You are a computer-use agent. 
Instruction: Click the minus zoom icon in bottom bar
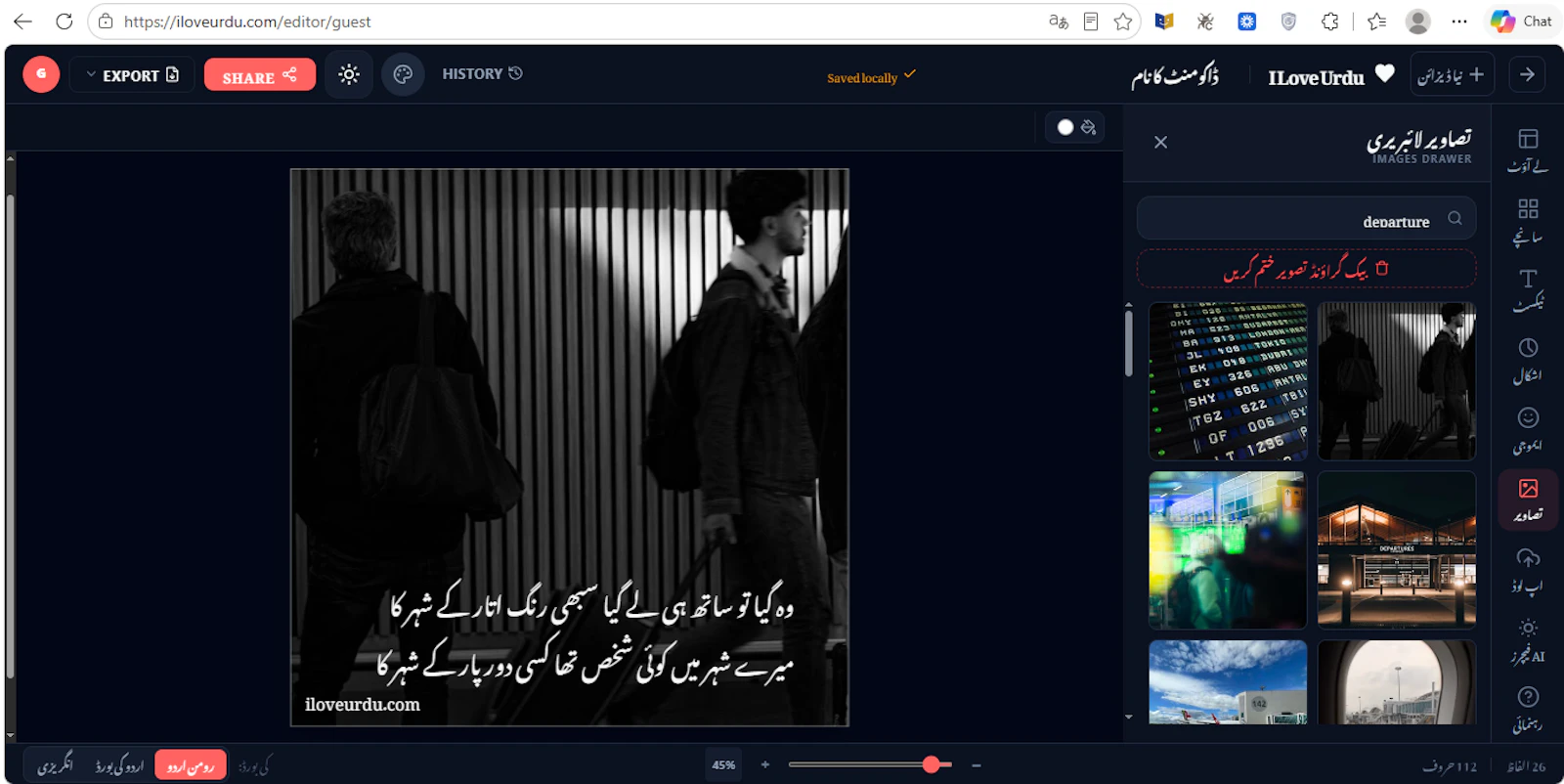coord(976,764)
